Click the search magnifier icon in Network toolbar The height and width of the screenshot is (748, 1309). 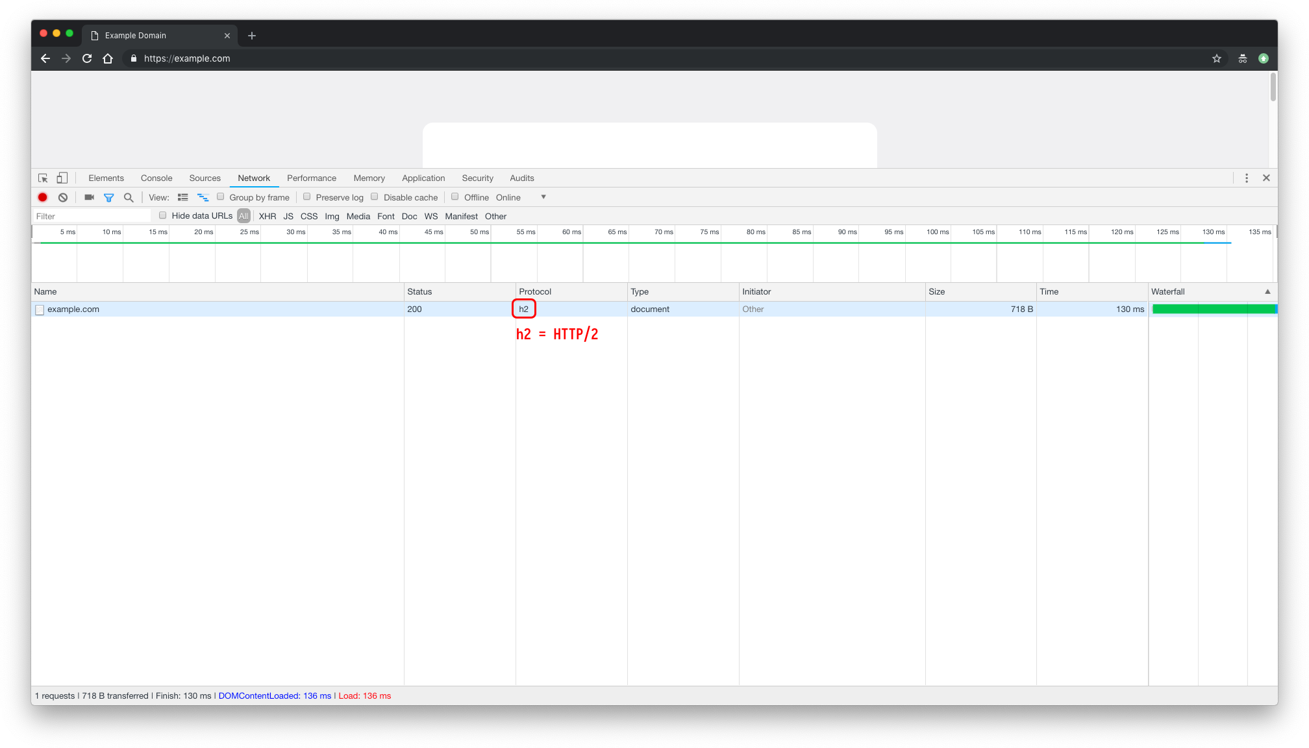point(129,197)
